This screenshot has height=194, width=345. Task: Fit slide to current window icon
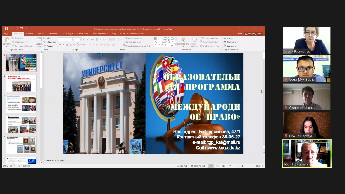click(x=263, y=166)
